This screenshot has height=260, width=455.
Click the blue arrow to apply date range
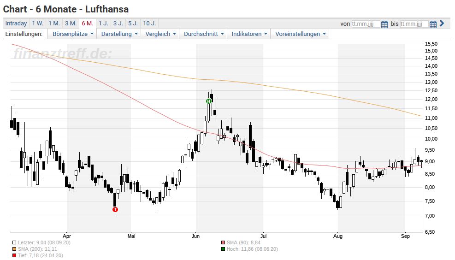[x=442, y=23]
